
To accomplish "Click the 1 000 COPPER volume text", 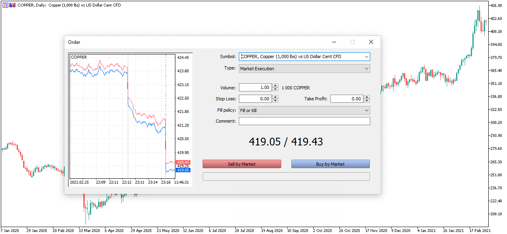I will 296,88.
